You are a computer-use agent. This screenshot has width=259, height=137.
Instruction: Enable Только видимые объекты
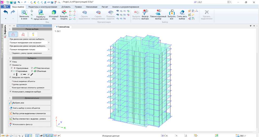click(x=10, y=81)
